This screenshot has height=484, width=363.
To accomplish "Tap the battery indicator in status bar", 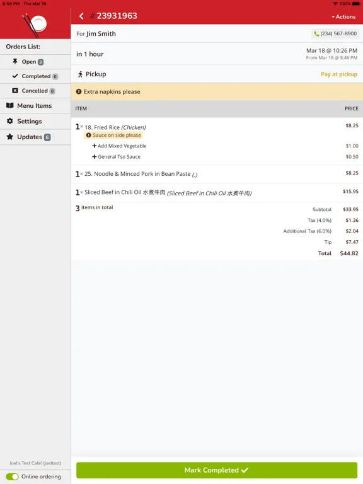I will 356,4.
